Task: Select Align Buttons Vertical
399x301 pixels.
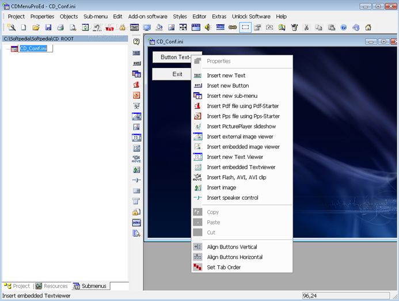Action: 242,247
